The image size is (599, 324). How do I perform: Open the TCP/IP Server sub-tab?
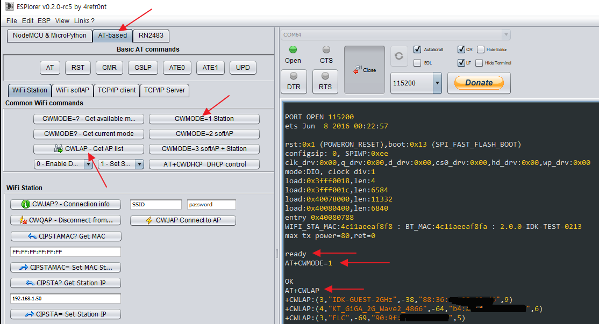[x=164, y=90]
